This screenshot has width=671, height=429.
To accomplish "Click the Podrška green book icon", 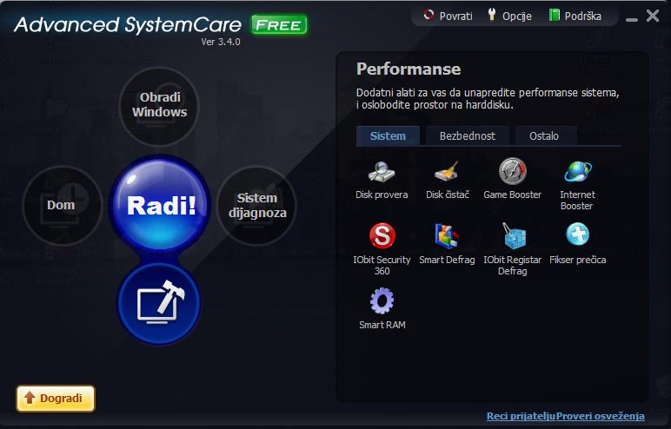I will click(x=554, y=15).
